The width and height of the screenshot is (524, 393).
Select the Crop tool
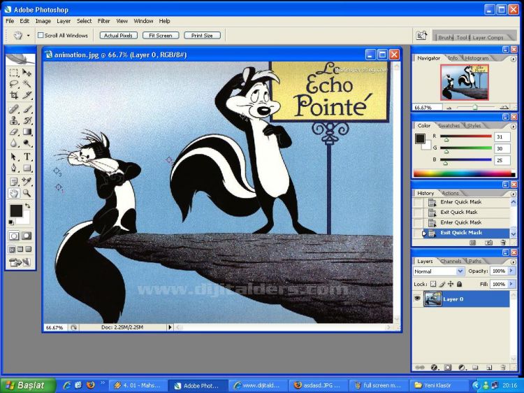(x=14, y=95)
